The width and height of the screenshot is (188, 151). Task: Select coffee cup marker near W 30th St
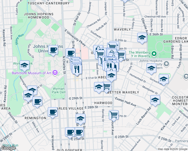pos(37,102)
